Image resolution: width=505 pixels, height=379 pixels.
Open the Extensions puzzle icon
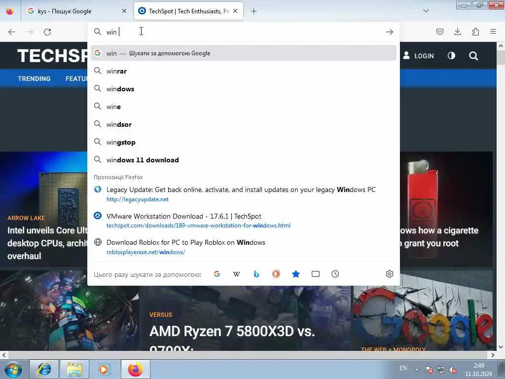coord(475,32)
